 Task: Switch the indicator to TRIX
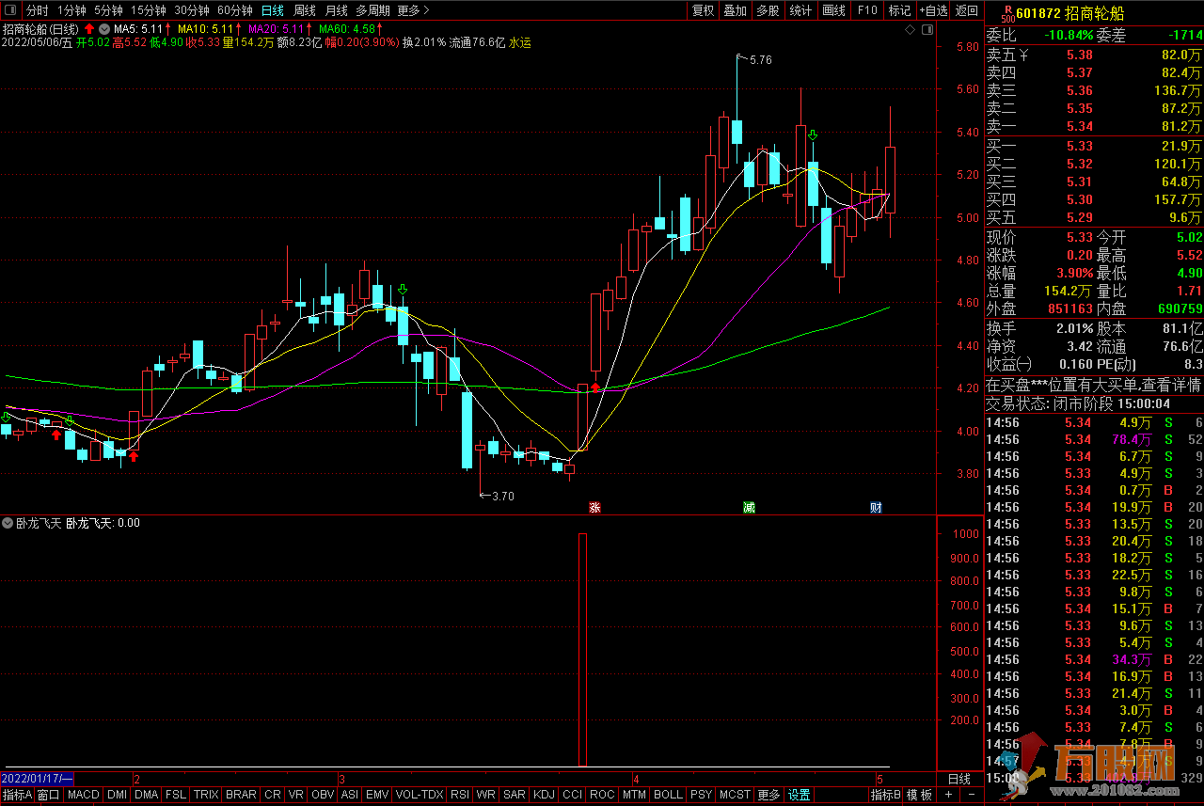[x=206, y=795]
